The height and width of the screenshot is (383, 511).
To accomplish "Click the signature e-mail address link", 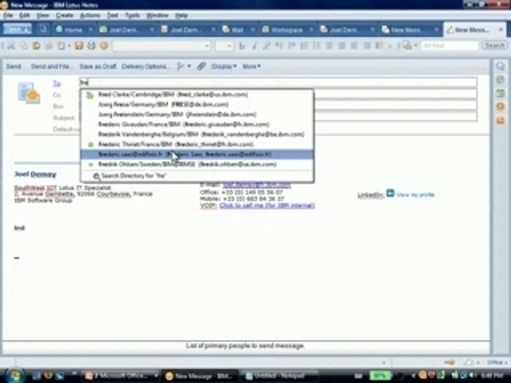I will 257,185.
